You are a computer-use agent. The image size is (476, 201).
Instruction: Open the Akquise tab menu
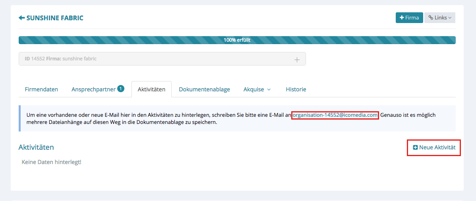click(x=254, y=89)
